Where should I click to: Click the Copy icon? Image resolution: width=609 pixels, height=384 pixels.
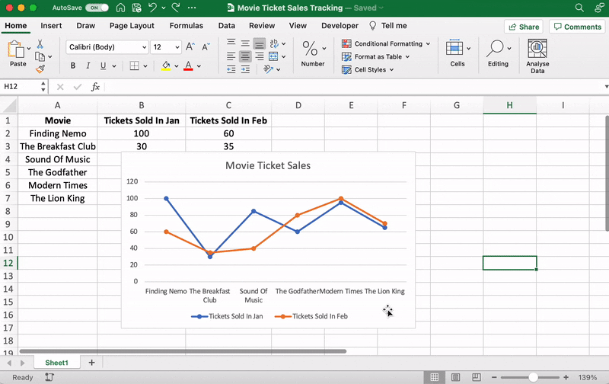click(40, 56)
